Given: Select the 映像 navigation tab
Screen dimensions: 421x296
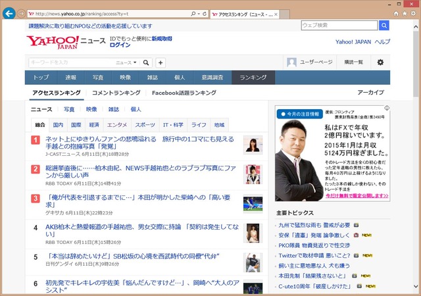Looking at the screenshot, I should pyautogui.click(x=126, y=78).
